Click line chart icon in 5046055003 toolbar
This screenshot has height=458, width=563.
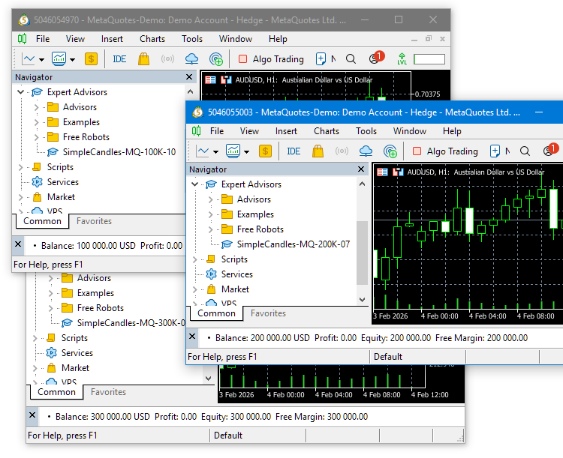coord(203,151)
